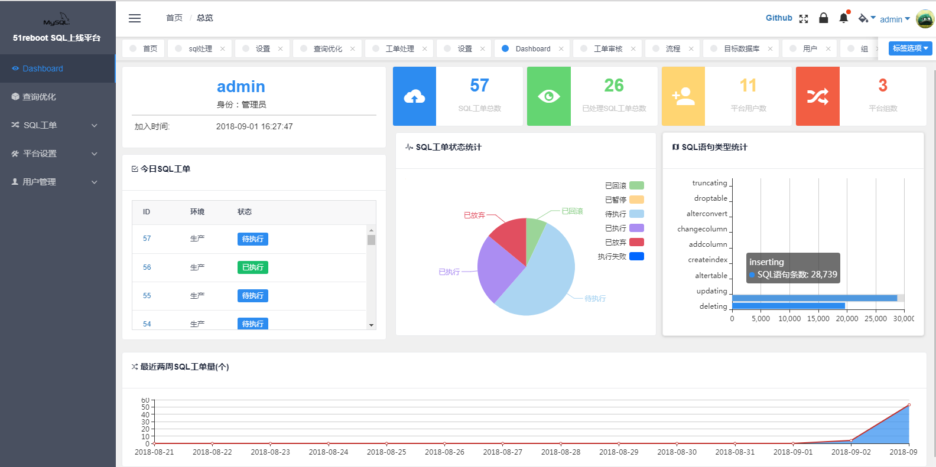Click the yellow add-user card icon
The height and width of the screenshot is (467, 936).
(x=683, y=96)
